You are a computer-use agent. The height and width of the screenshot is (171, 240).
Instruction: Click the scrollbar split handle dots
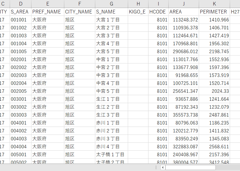tap(156, 167)
